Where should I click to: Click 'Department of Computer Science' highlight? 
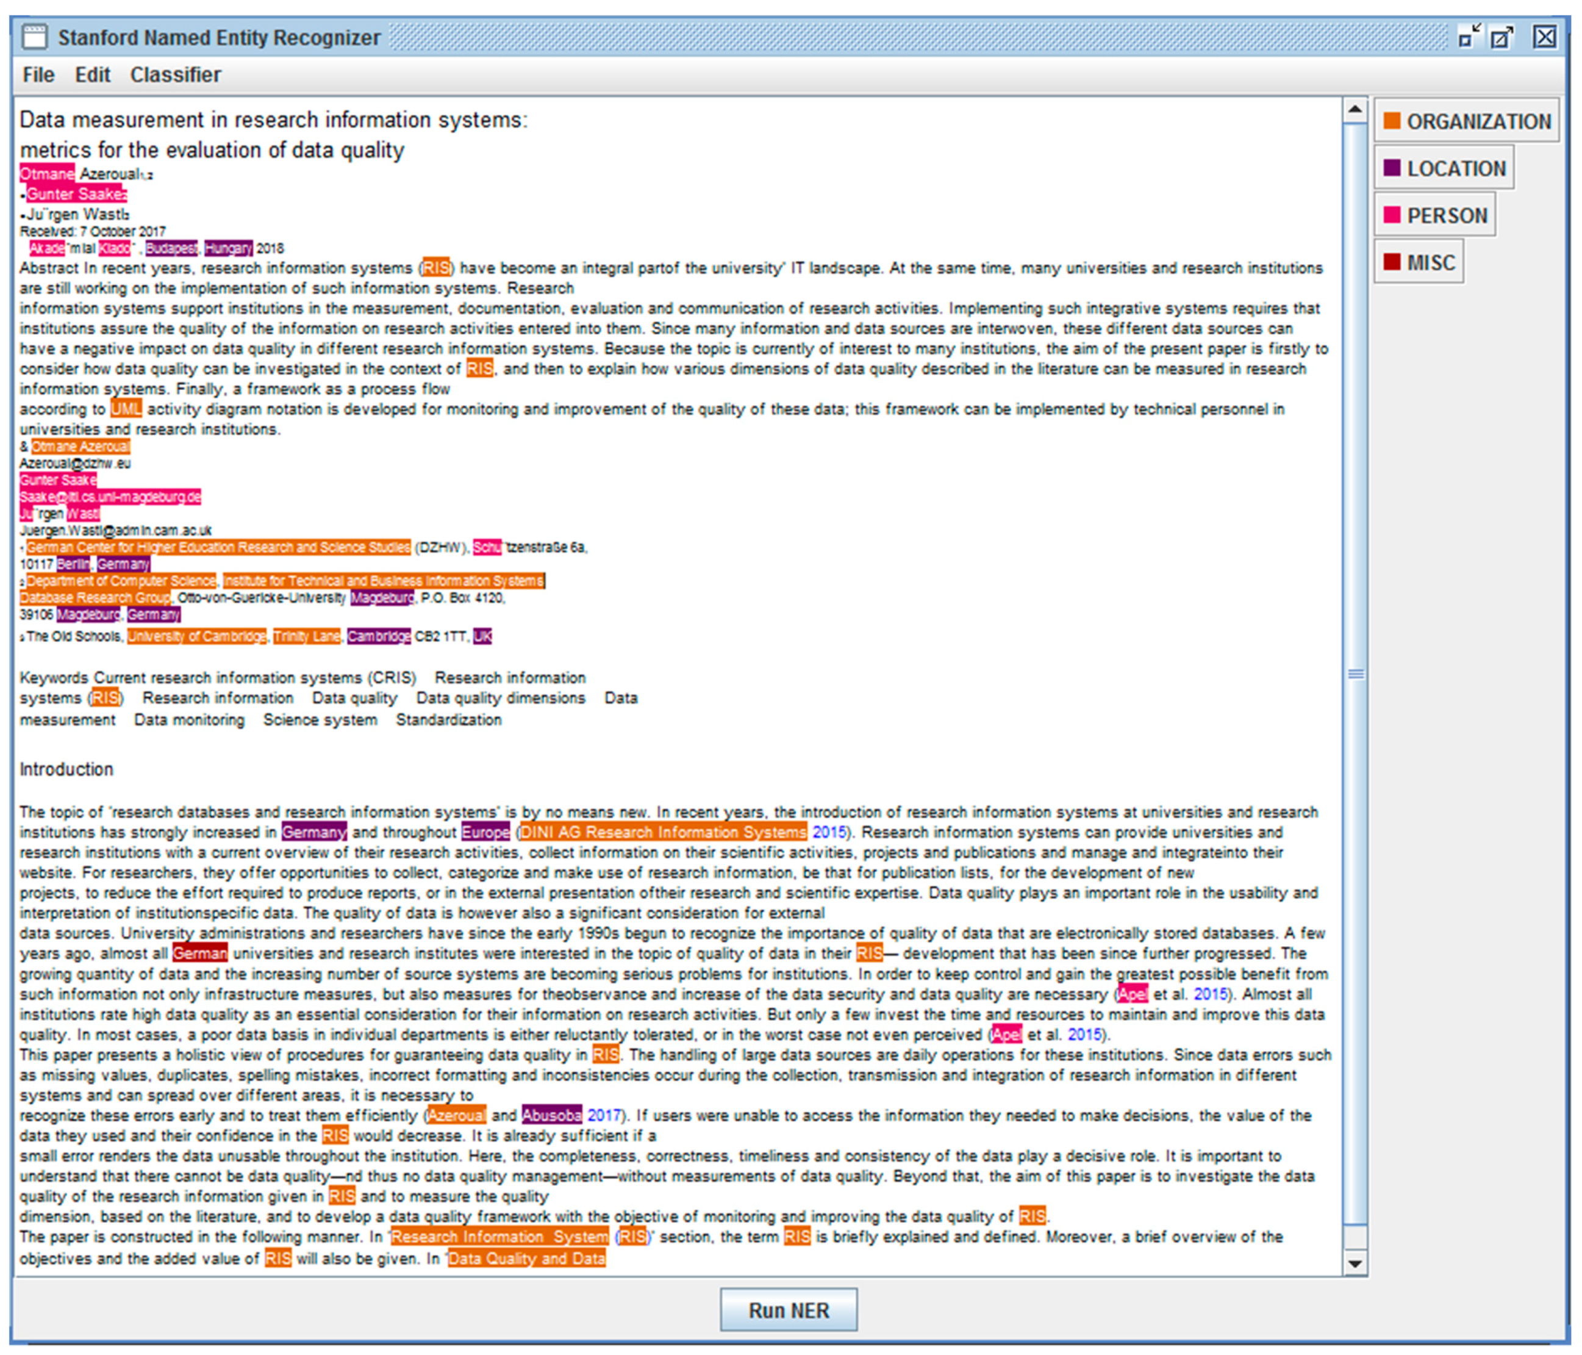point(121,580)
